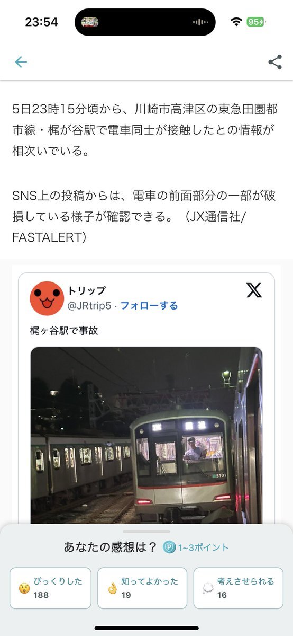293x636 pixels.
Task: Open the @JRtrip5 profile handle
Action: 89,306
